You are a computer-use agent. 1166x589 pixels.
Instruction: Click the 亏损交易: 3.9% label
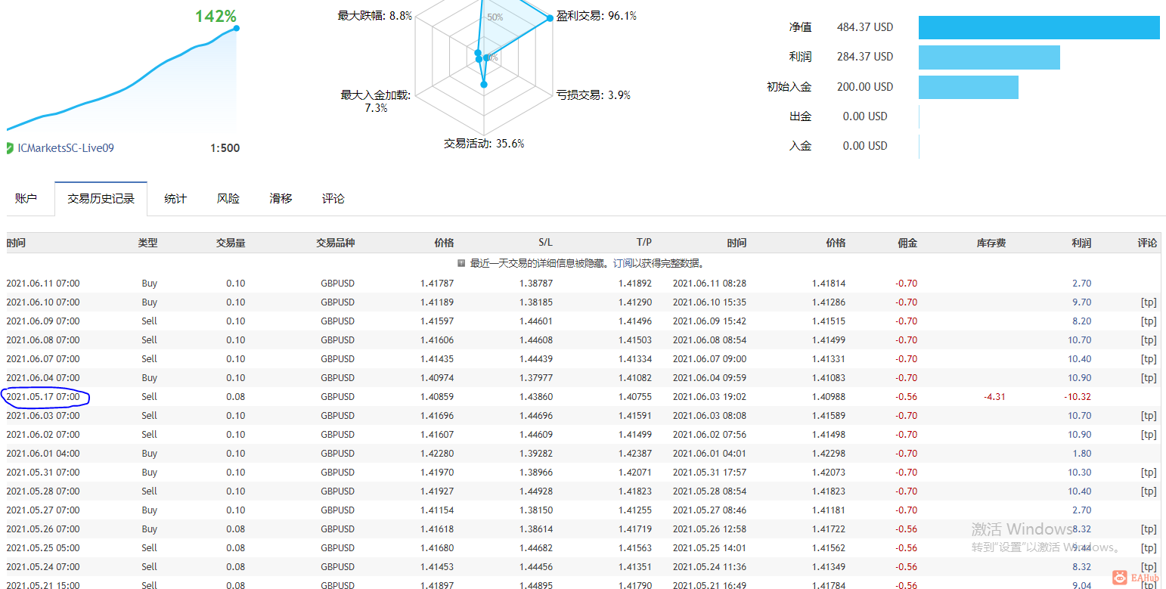pos(594,95)
